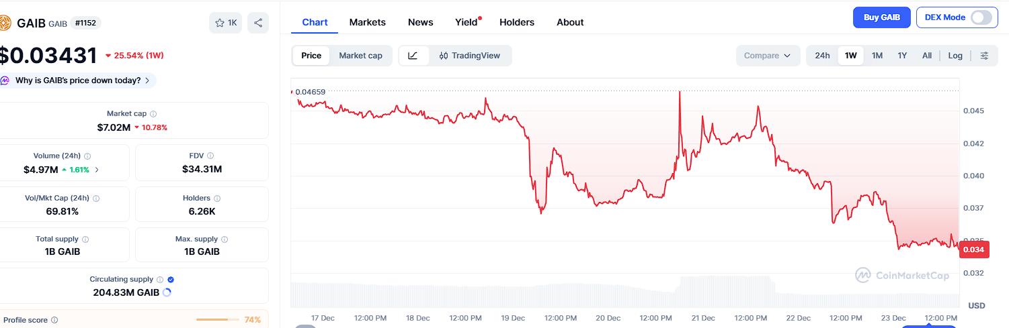Screen dimensions: 1009x328
Task: Open the Markets tab
Action: pyautogui.click(x=367, y=22)
